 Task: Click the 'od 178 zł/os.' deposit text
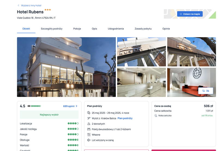coord(207,116)
